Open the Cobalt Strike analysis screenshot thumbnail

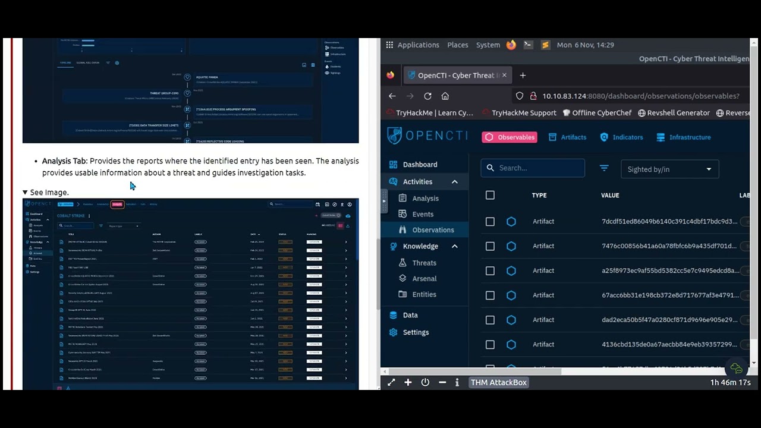tap(190, 294)
